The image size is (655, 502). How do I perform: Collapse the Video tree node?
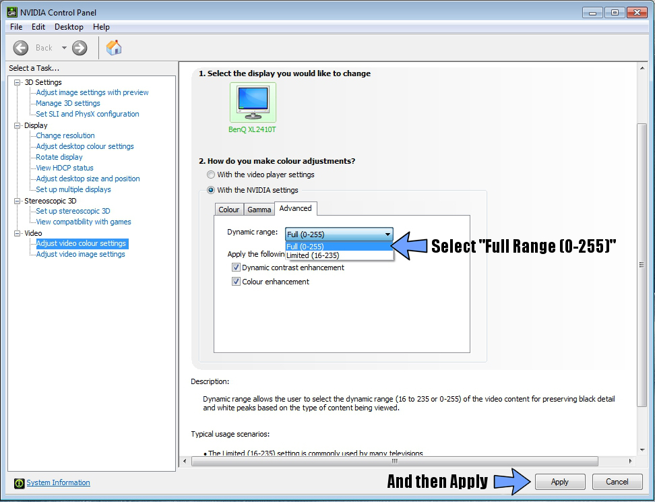coord(17,233)
